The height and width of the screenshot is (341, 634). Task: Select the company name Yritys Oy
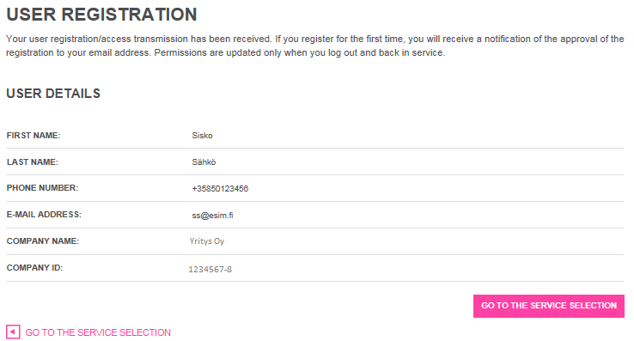(x=207, y=241)
